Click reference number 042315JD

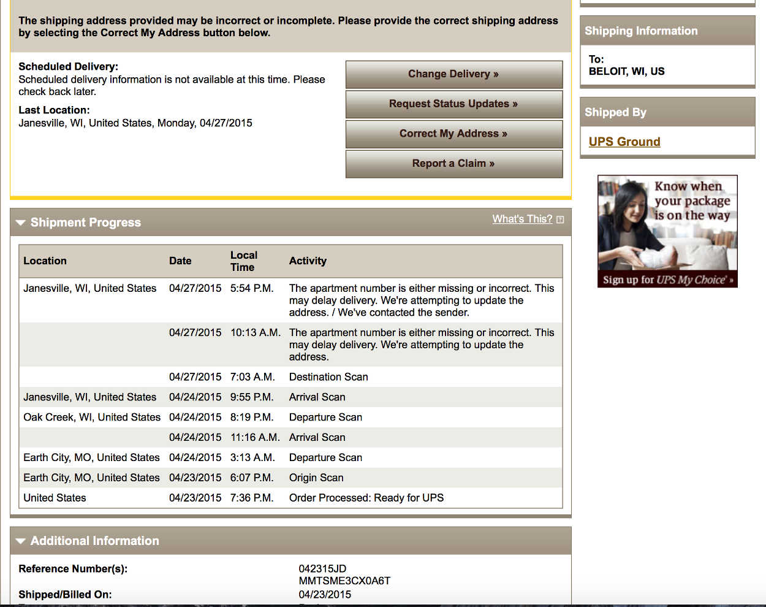322,568
